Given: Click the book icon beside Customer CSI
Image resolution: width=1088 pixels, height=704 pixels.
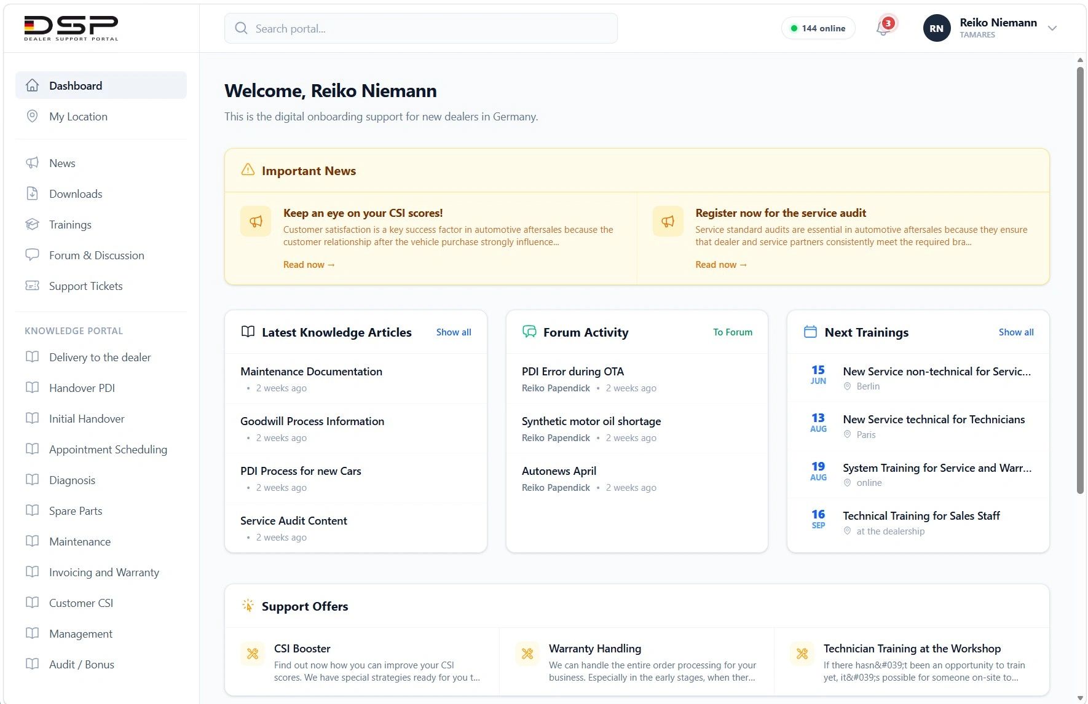Looking at the screenshot, I should (33, 603).
